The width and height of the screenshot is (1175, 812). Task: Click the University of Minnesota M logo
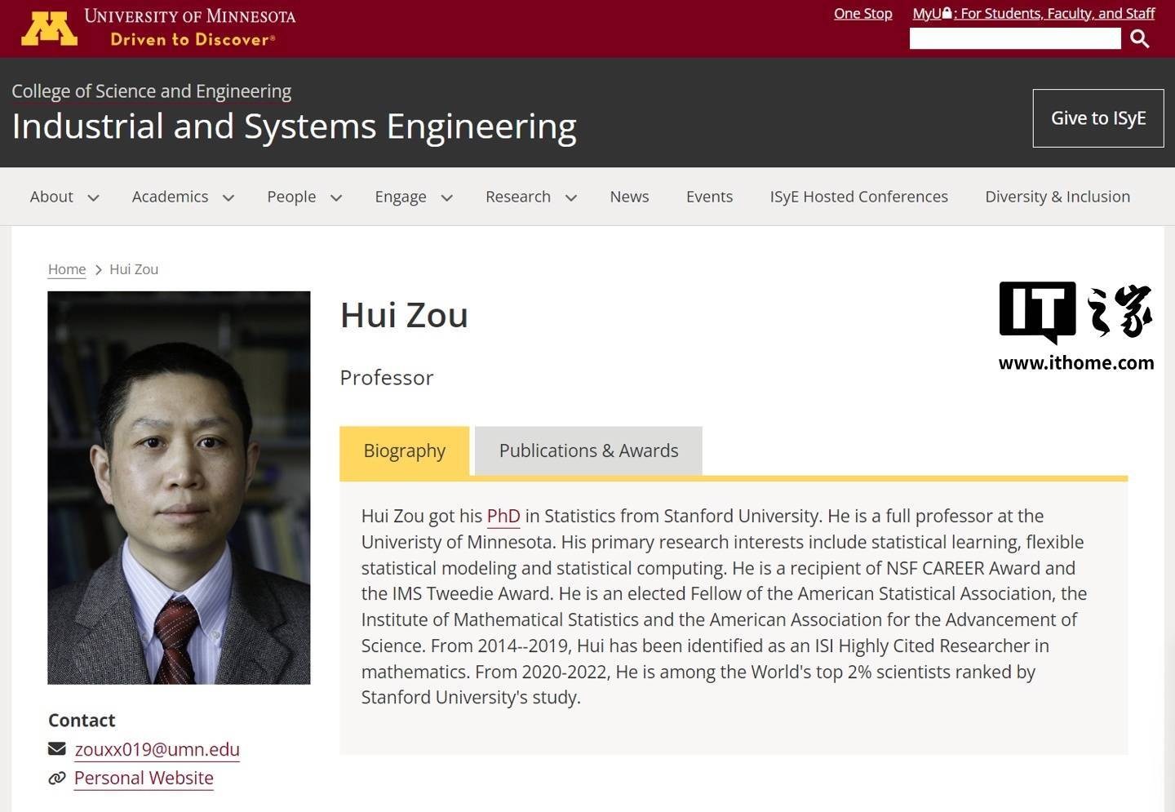click(49, 28)
